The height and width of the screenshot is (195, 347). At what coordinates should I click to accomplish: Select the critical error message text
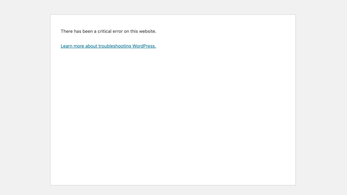pos(108,31)
